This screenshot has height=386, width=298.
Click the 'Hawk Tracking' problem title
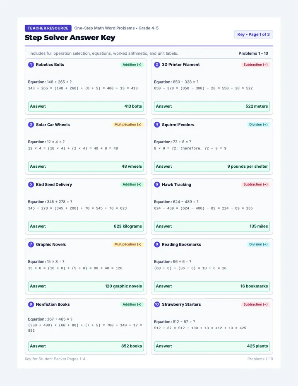pyautogui.click(x=176, y=184)
